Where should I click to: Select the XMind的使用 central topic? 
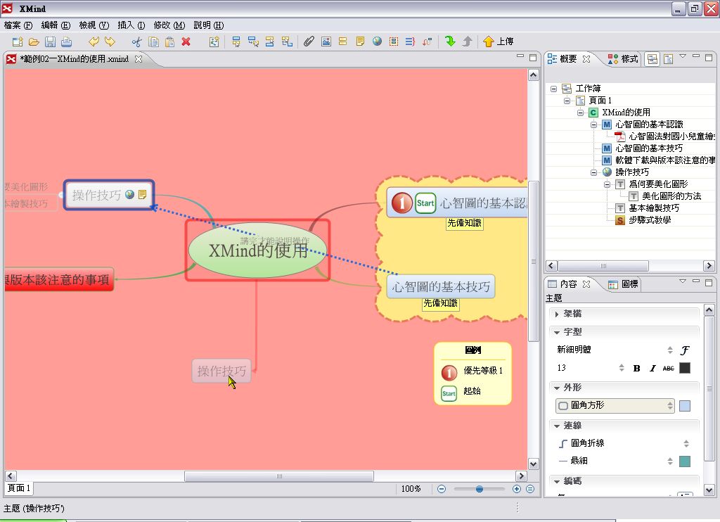pyautogui.click(x=258, y=250)
